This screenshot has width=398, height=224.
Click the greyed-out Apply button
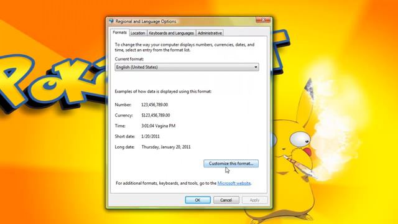coord(254,200)
